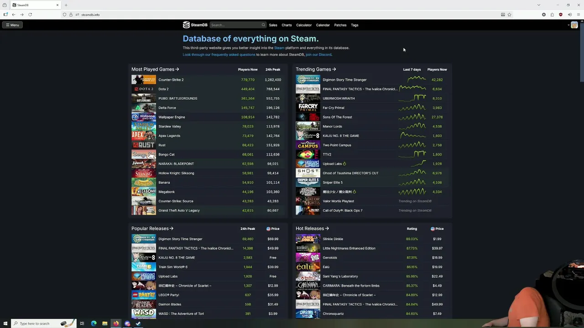Click the 'join our Discord' link

(318, 55)
